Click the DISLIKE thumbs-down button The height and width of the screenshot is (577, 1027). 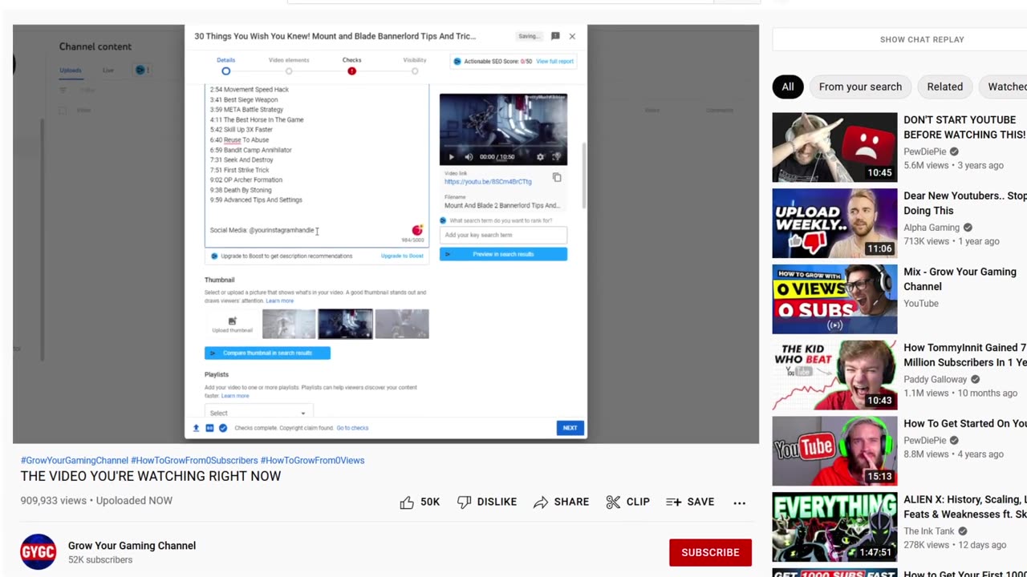486,502
